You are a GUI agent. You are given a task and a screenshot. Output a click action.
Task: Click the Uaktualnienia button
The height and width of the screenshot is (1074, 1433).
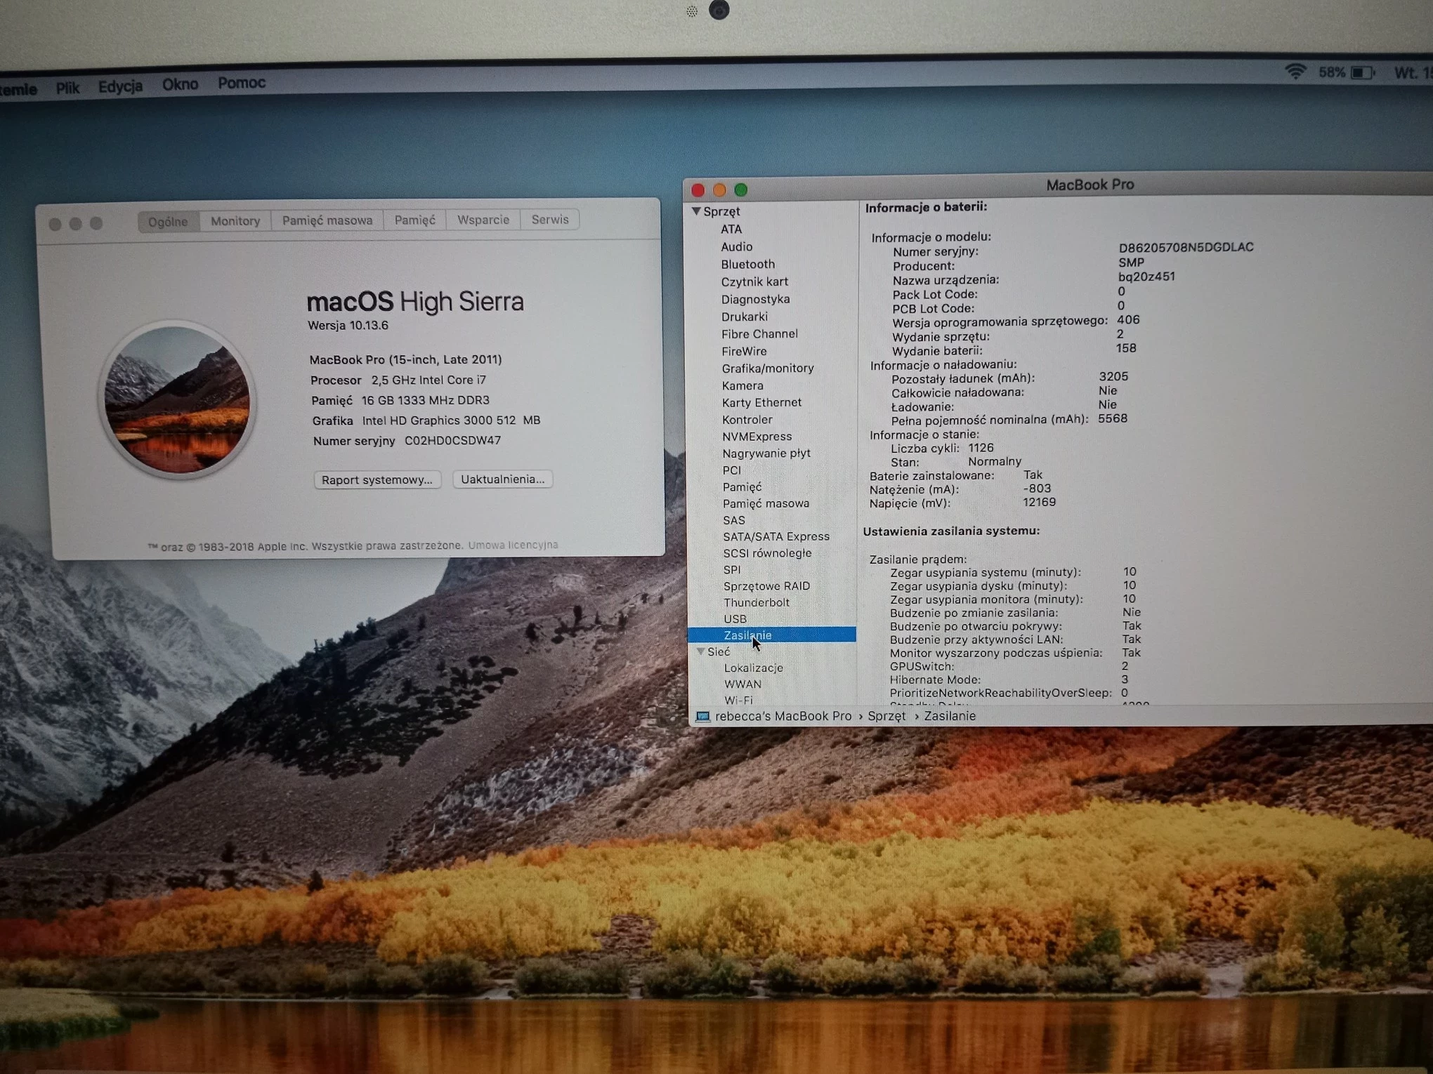tap(502, 479)
